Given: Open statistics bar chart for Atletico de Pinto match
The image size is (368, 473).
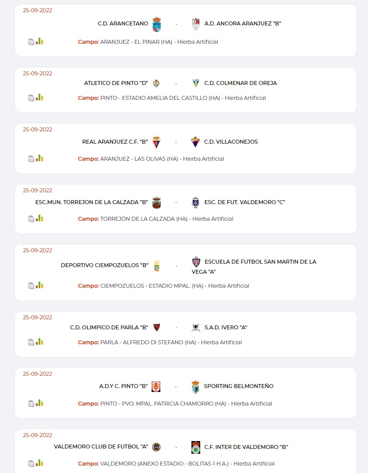Looking at the screenshot, I should [x=39, y=97].
